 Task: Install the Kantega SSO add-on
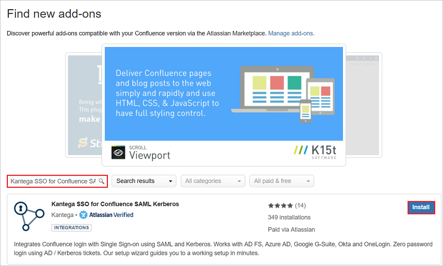[x=421, y=207]
